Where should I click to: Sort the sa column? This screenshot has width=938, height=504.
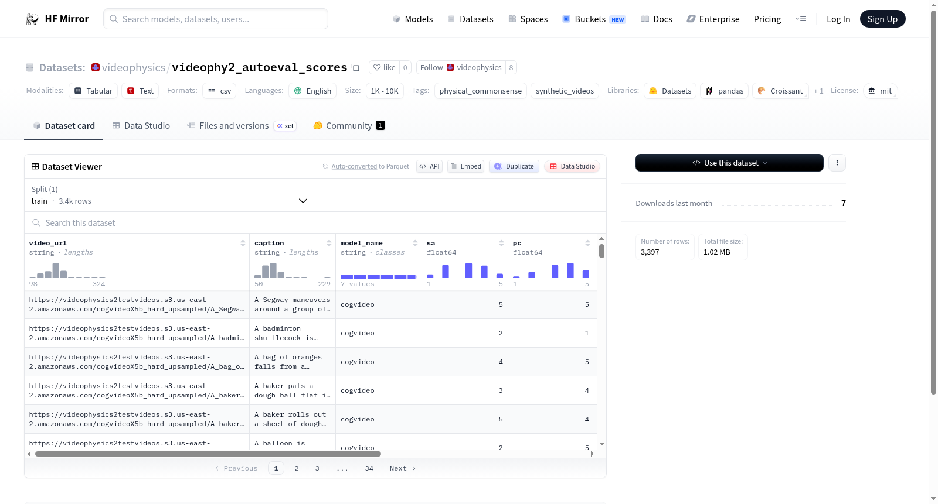point(501,243)
